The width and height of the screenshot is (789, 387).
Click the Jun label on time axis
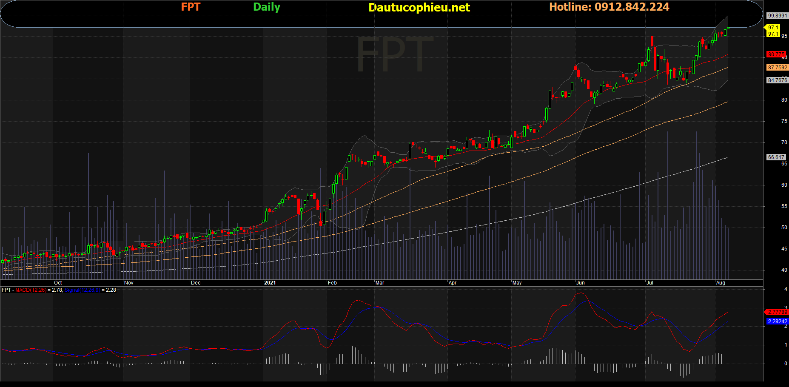(580, 283)
